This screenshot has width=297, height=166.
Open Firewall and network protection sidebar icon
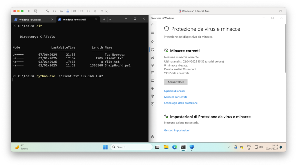click(x=153, y=65)
